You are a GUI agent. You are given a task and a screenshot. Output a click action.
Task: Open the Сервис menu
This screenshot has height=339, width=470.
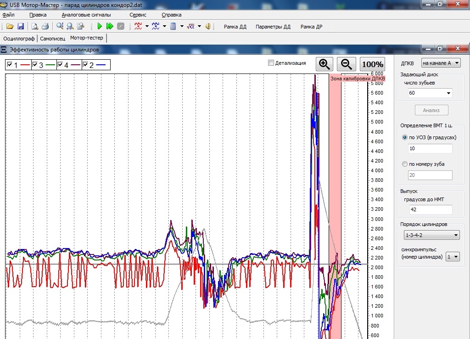(138, 15)
